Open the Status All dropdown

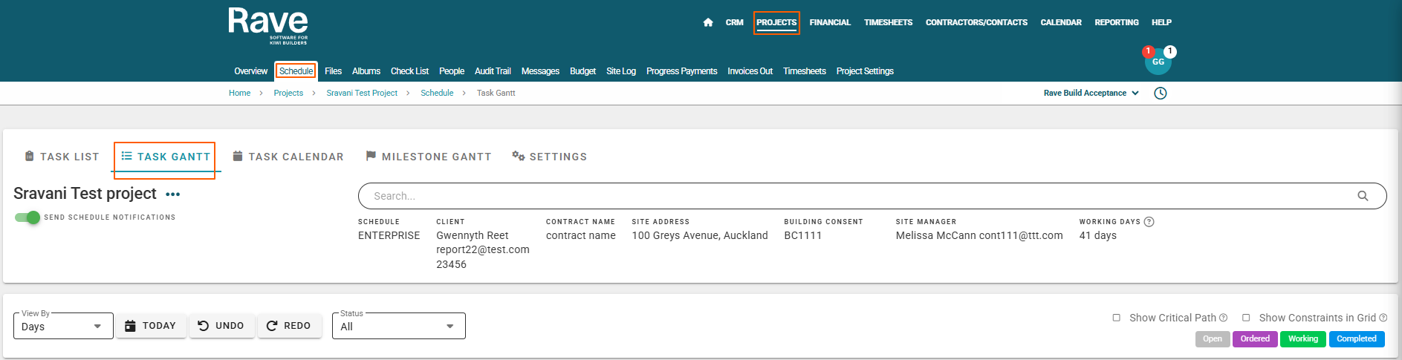[399, 327]
